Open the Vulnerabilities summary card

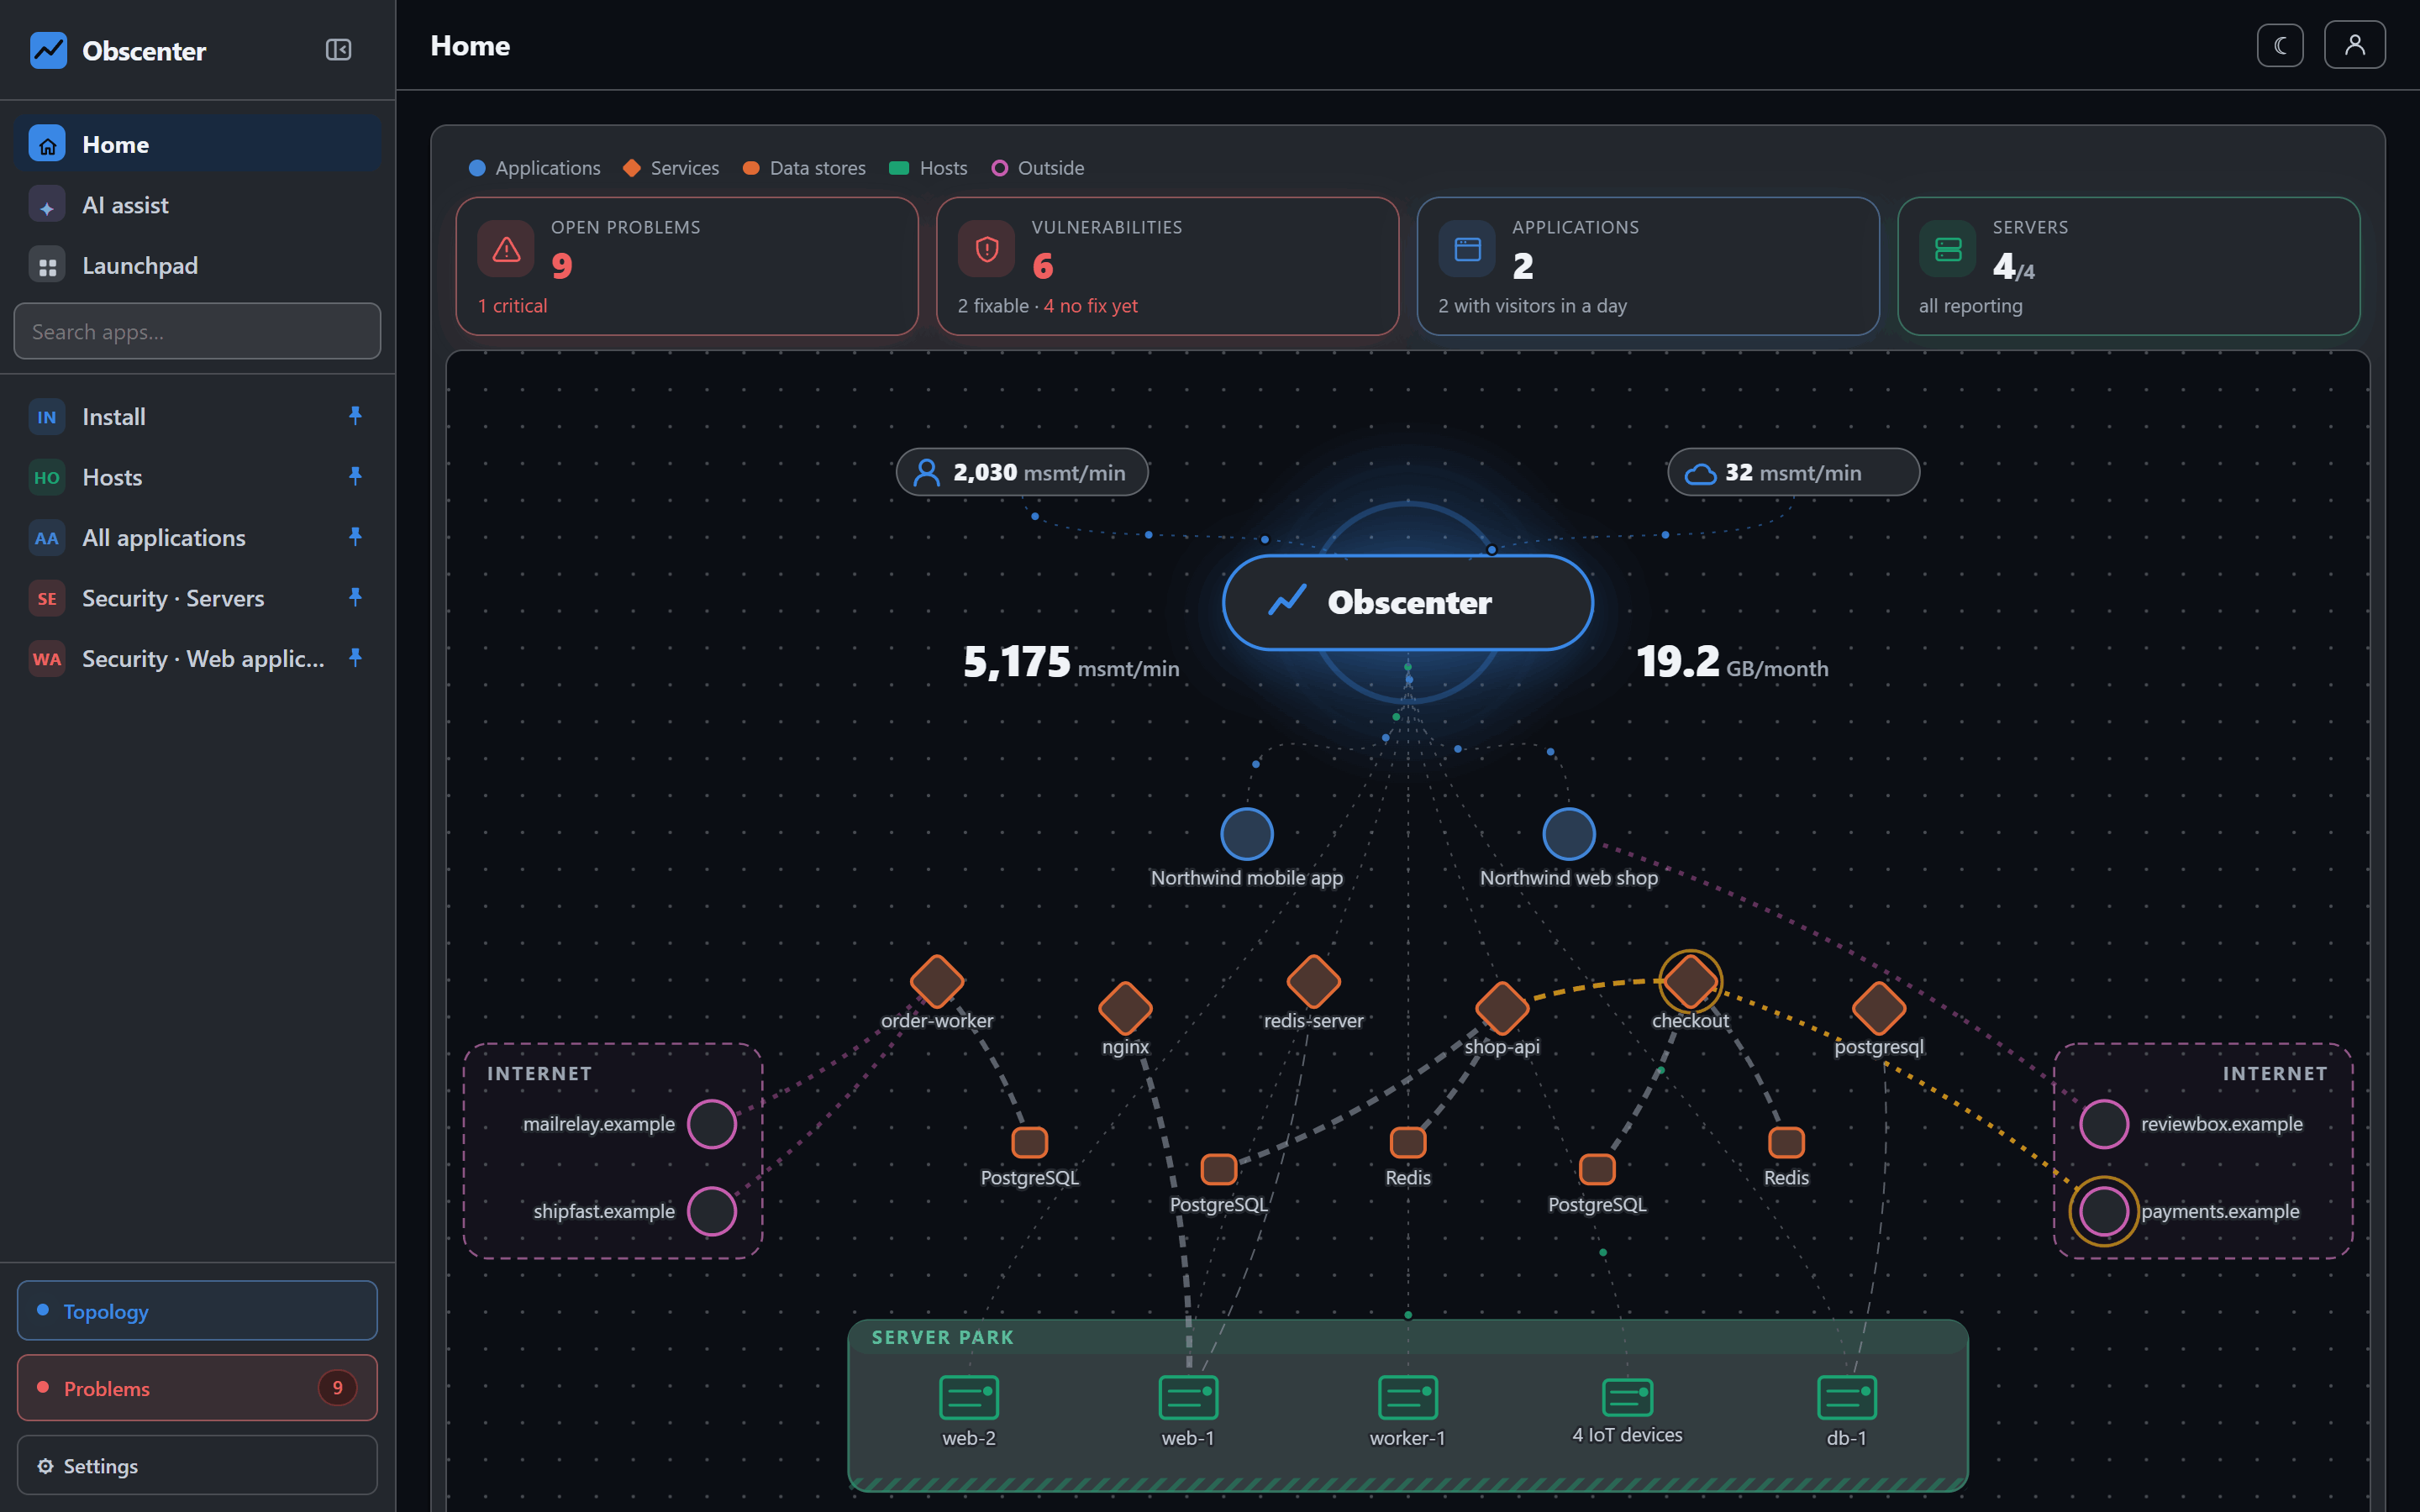pyautogui.click(x=1167, y=266)
